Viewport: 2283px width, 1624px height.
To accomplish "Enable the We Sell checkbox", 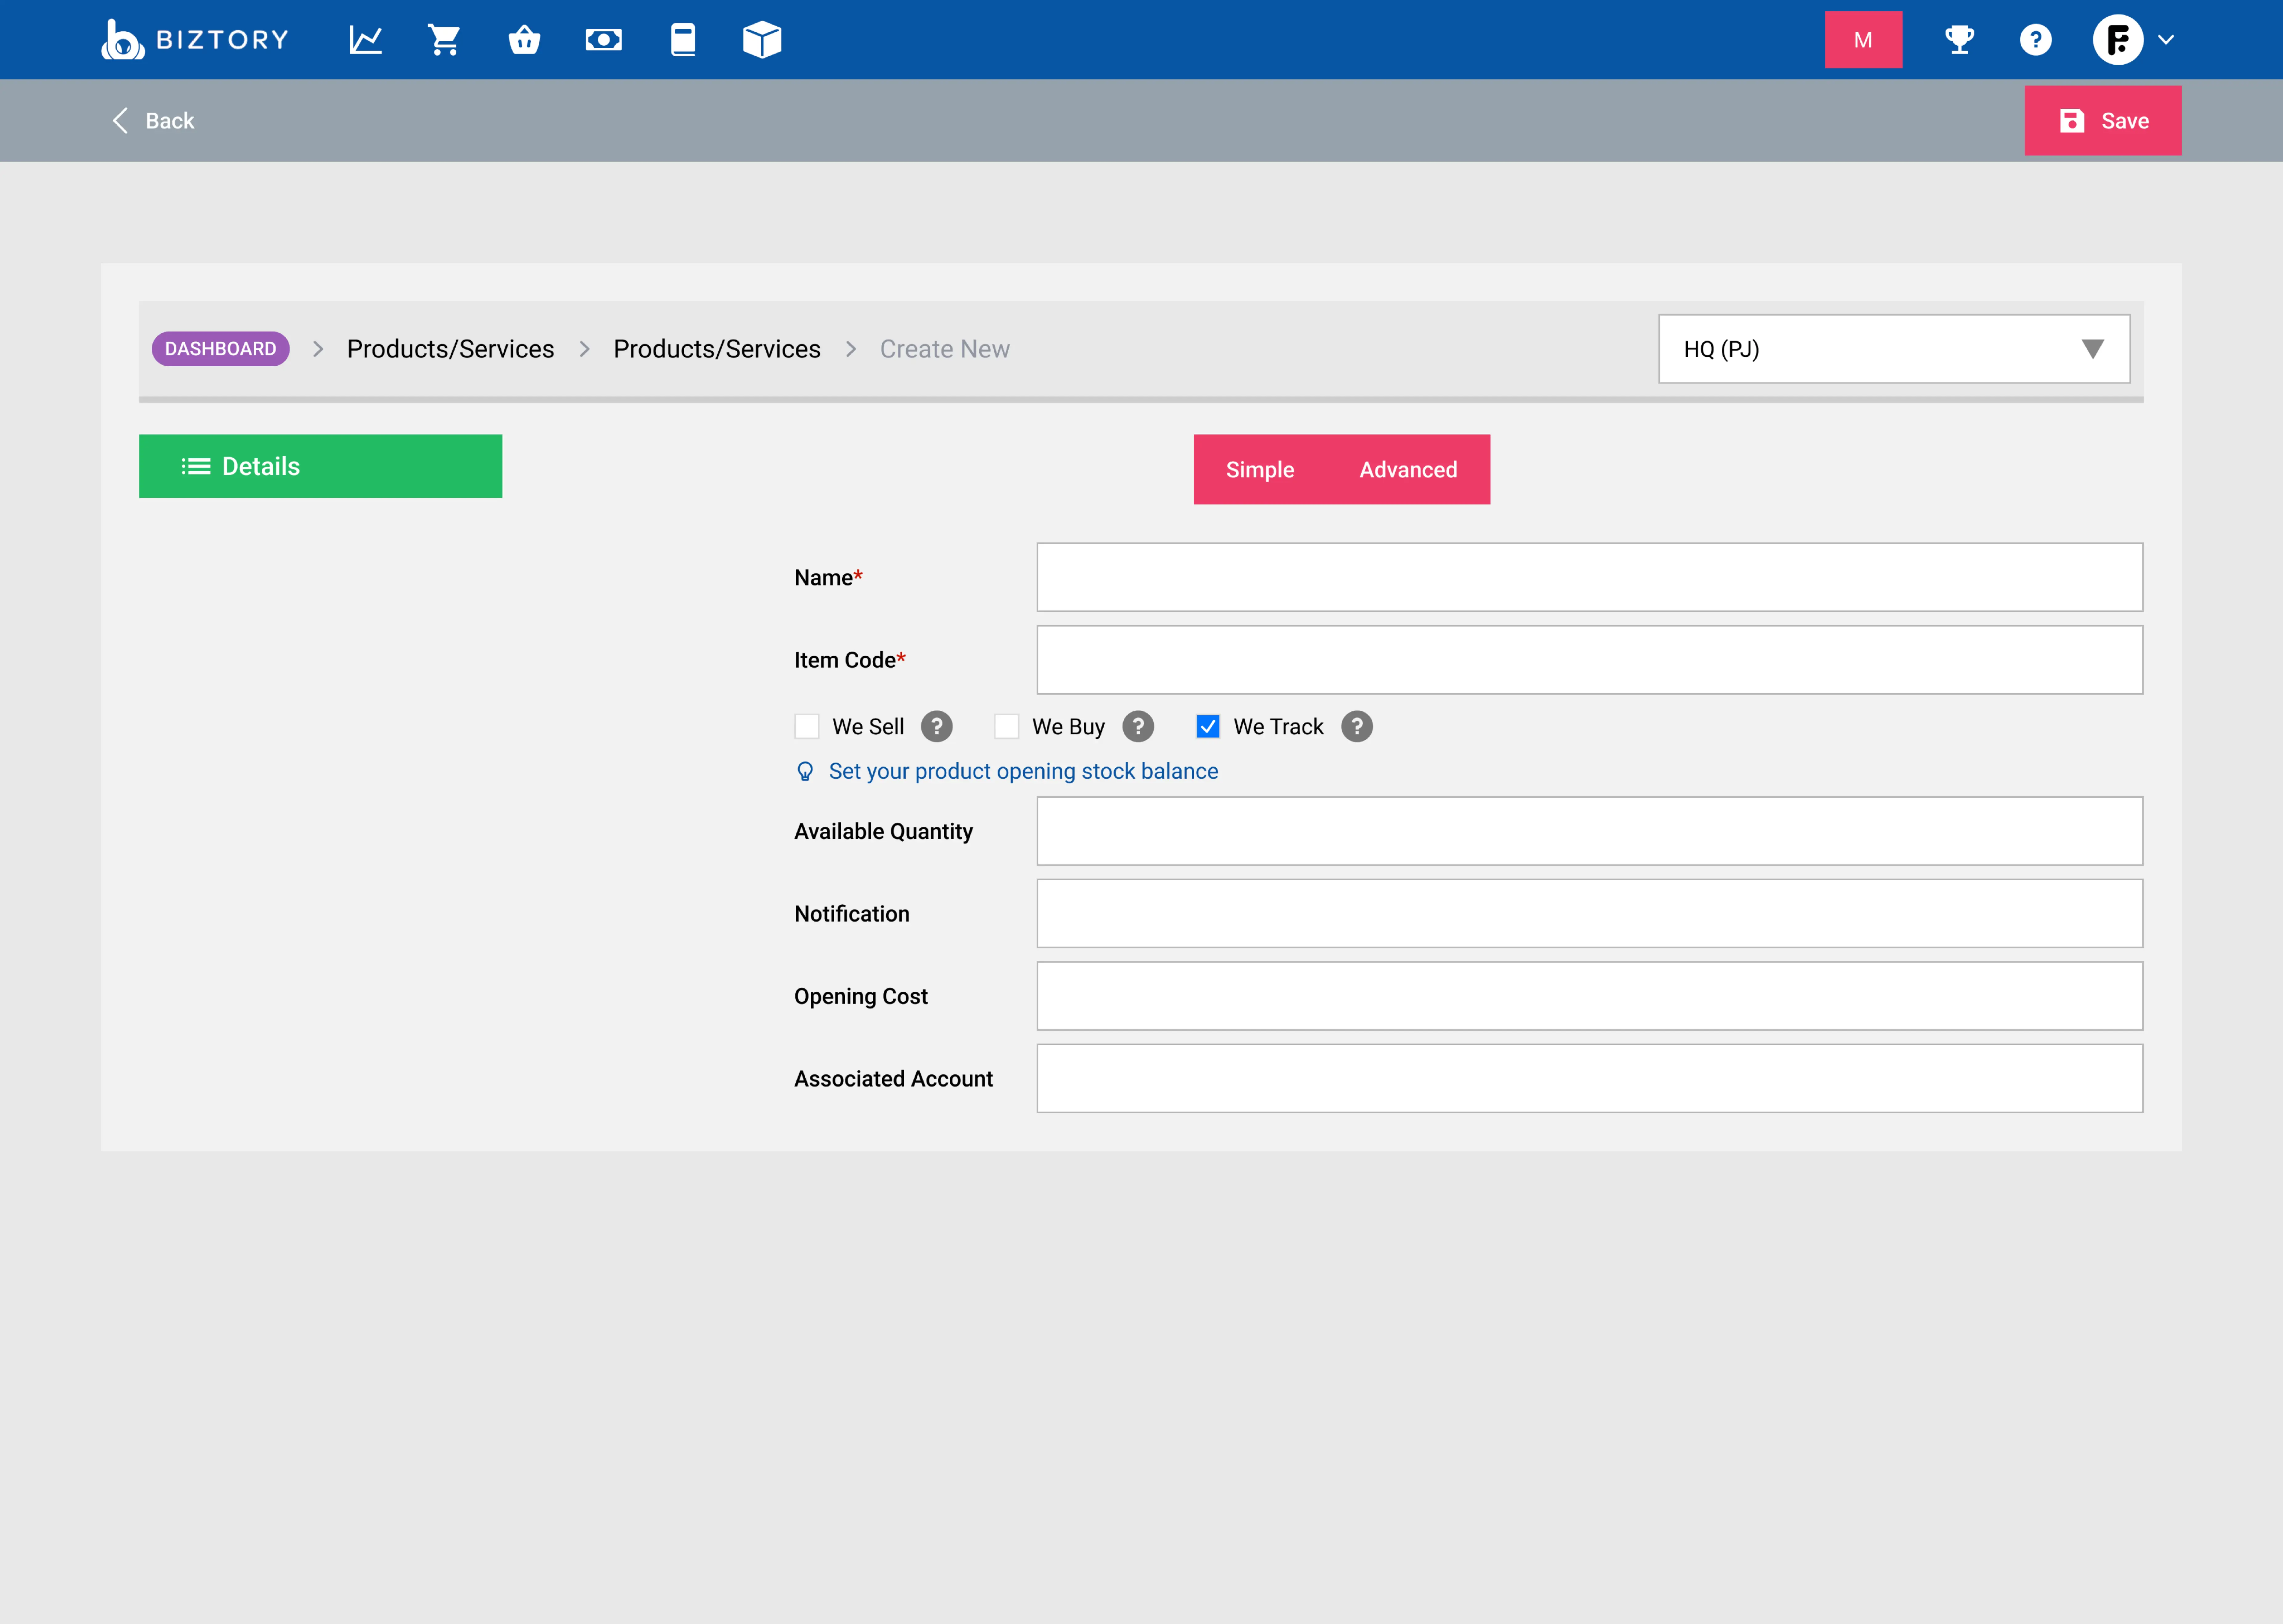I will pyautogui.click(x=807, y=727).
